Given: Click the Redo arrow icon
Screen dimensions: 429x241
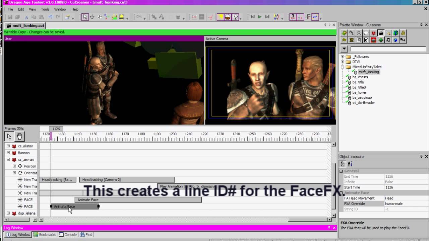Looking at the screenshot, I should pos(58,17).
